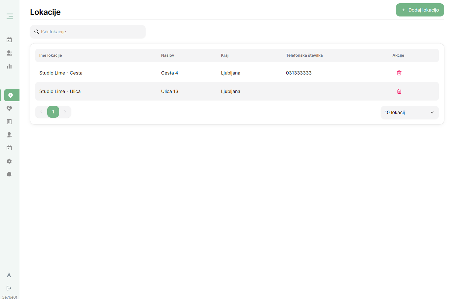Open the handshake heart services sidebar icon
This screenshot has width=458, height=299.
coord(9,108)
